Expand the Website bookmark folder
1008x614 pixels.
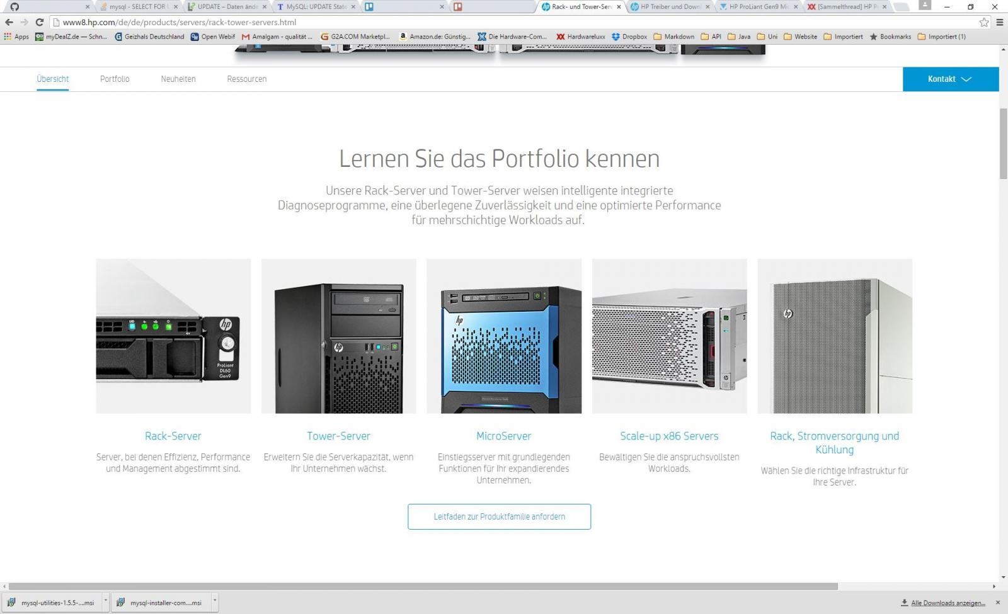pyautogui.click(x=800, y=37)
